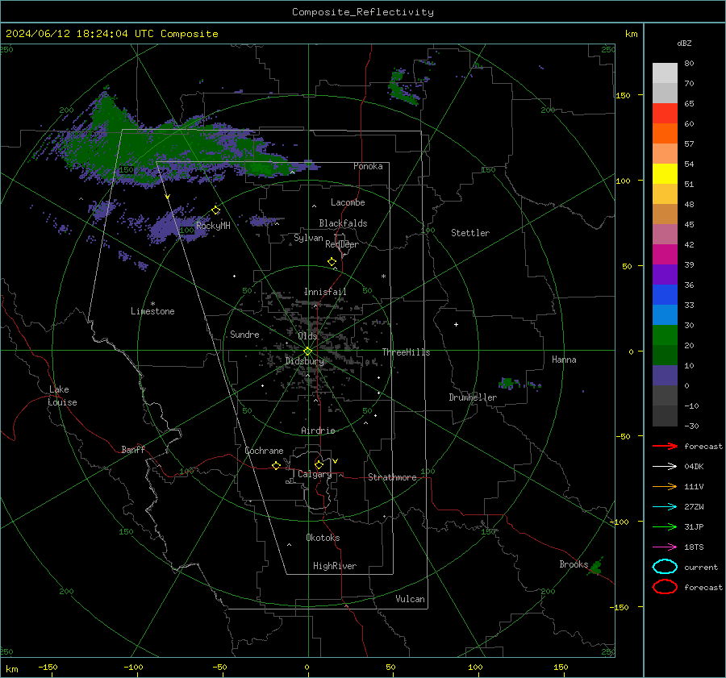Click the RedDeer city label
The height and width of the screenshot is (678, 726).
(342, 244)
